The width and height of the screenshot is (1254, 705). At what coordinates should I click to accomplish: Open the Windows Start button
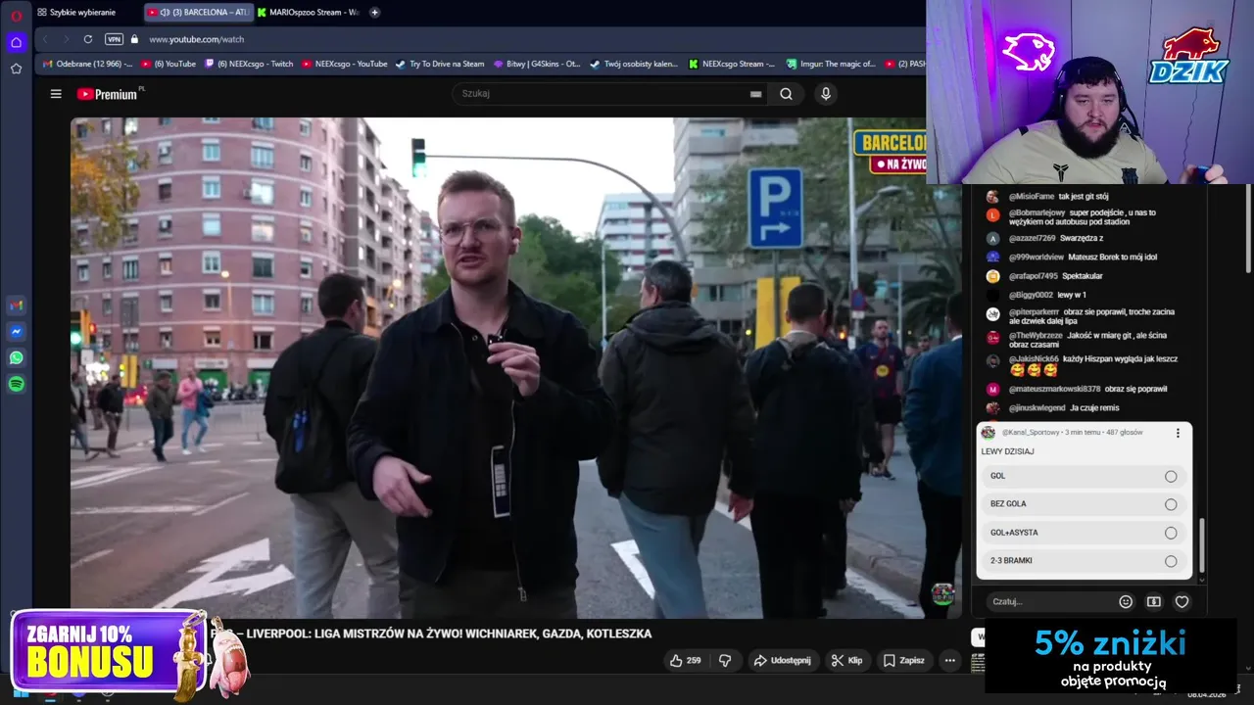pyautogui.click(x=21, y=692)
